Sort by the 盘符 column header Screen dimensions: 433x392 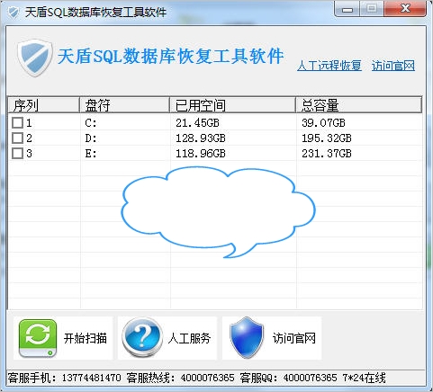click(x=124, y=105)
